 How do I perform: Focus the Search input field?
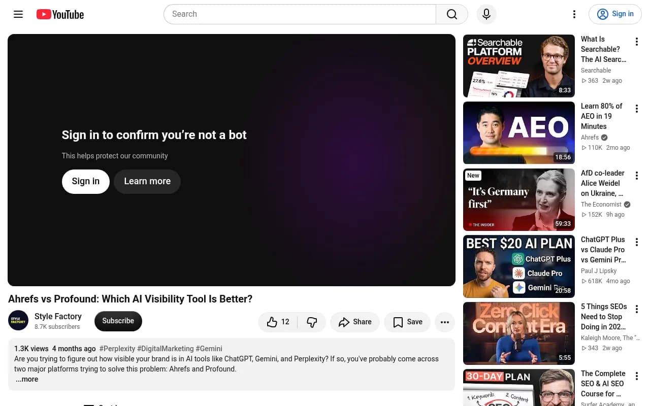(300, 14)
